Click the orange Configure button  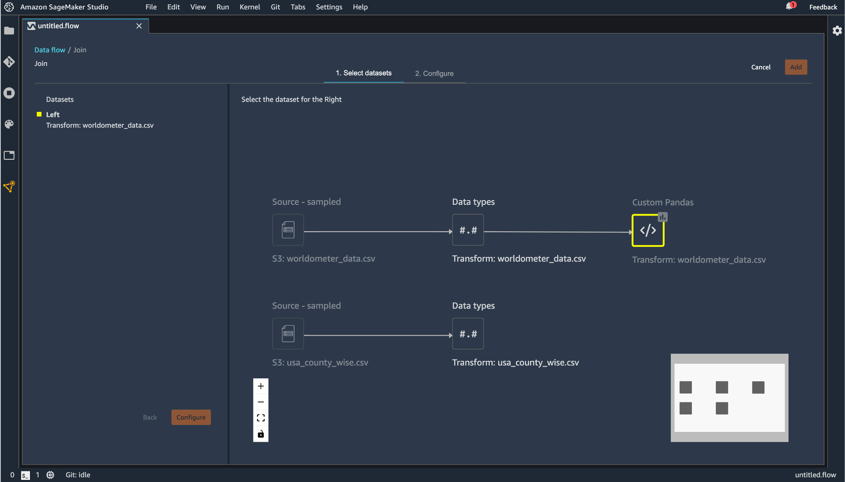(191, 417)
